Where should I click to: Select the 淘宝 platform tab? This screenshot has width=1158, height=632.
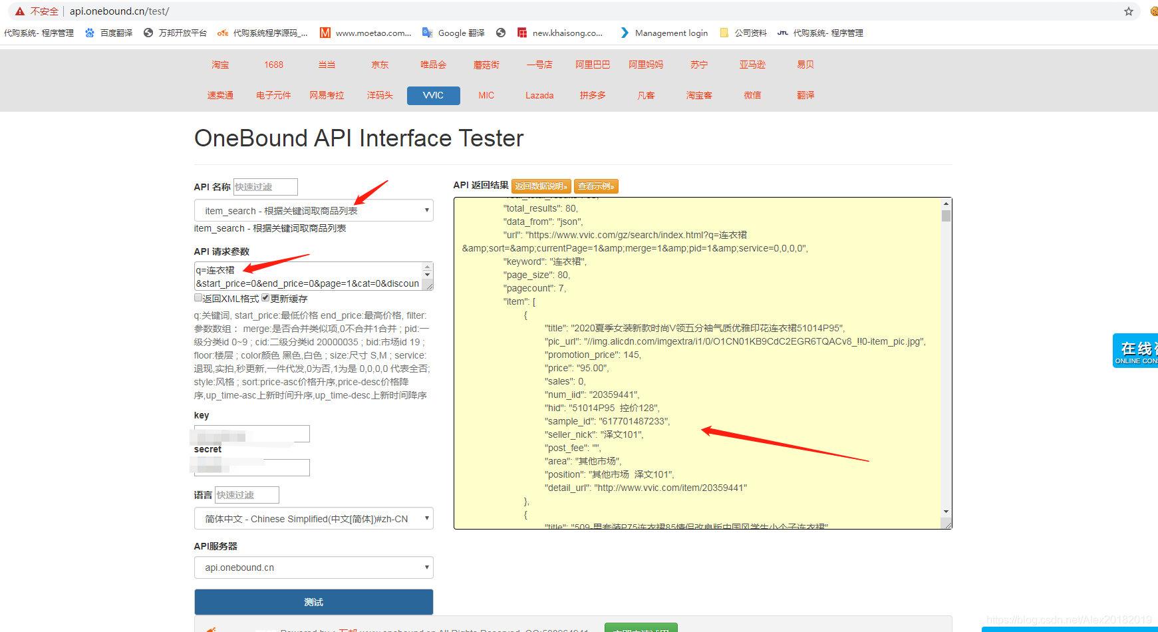(x=220, y=65)
